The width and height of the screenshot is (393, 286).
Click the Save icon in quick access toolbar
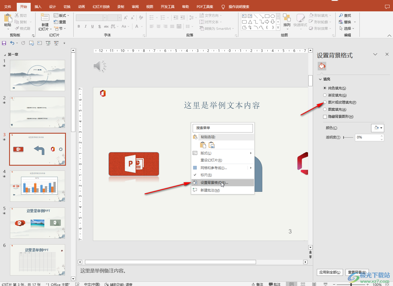coord(4,43)
